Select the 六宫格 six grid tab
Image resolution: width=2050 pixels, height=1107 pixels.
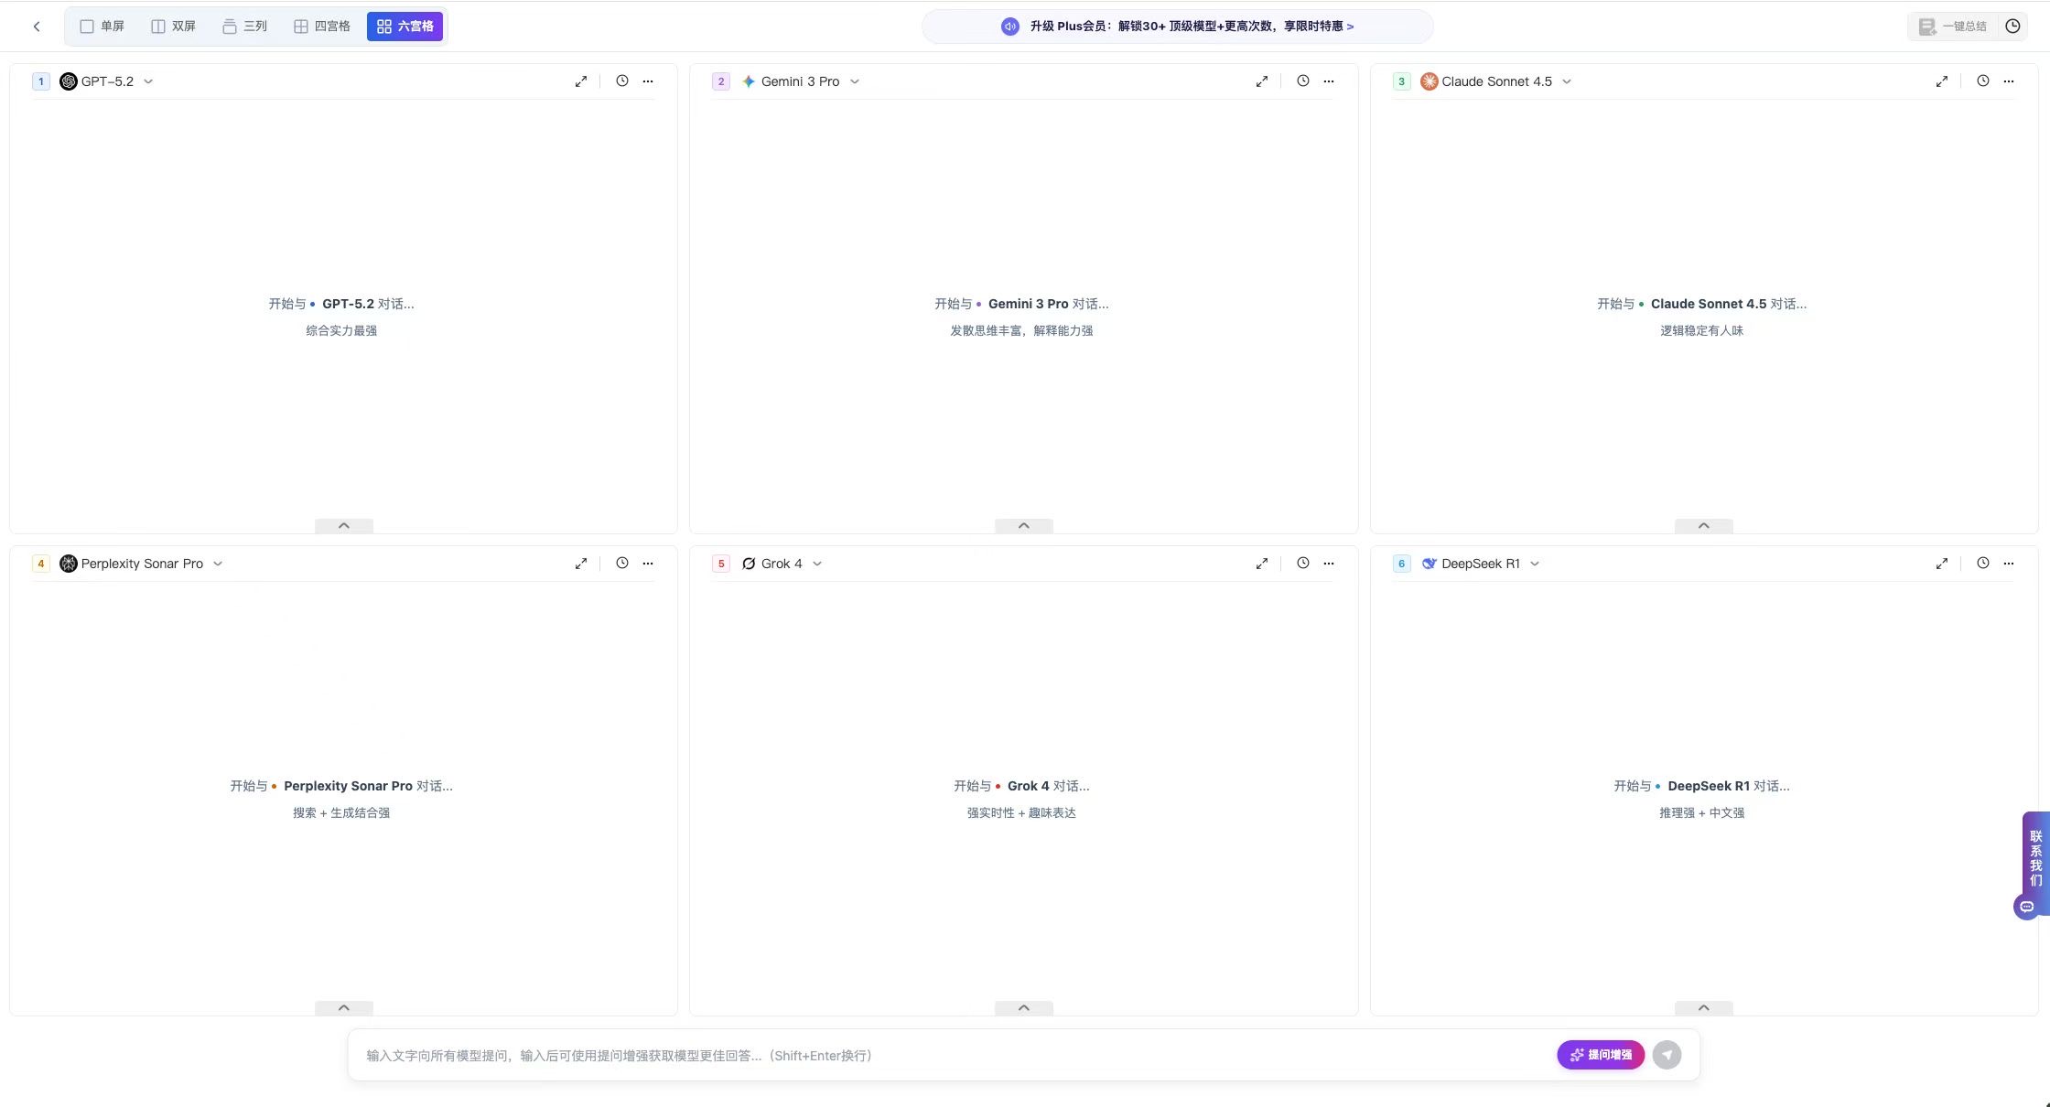(x=405, y=27)
